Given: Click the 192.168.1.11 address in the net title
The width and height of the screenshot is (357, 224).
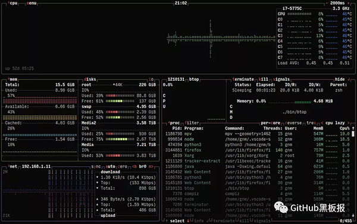Looking at the screenshot, I should coord(36,166).
